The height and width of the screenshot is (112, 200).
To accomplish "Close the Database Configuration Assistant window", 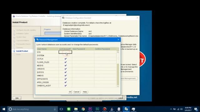I will tap(137, 18).
